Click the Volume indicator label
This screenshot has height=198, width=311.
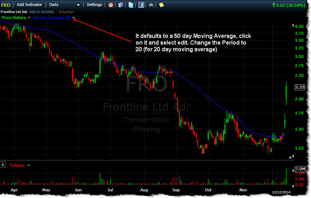coord(17,165)
